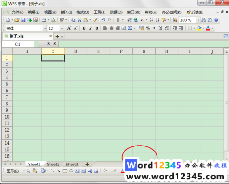The image size is (229, 184).
Task: Click the new document tab plus button
Action: click(x=57, y=37)
